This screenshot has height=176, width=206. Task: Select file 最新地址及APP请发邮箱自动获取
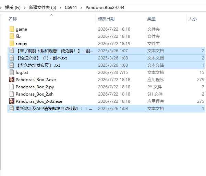pos(54,109)
